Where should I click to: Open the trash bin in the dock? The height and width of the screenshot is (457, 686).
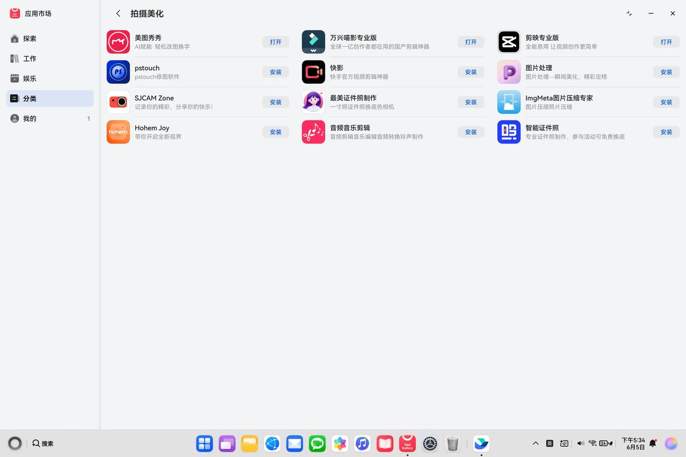(x=452, y=444)
